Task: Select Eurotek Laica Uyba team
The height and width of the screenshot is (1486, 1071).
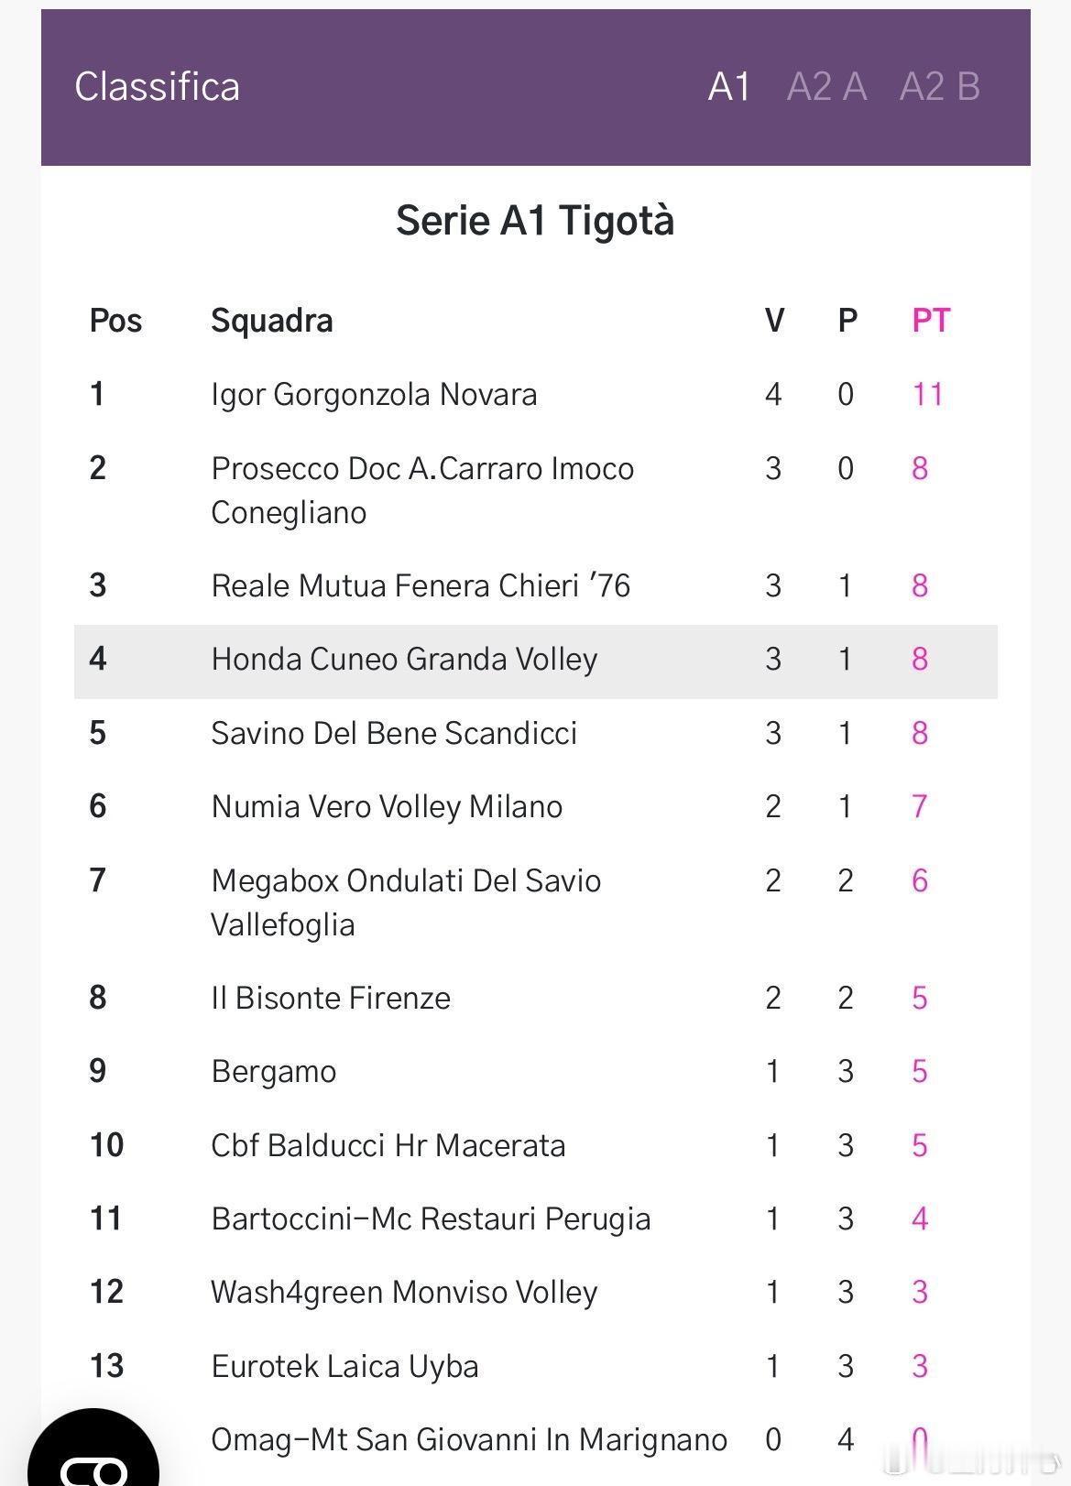Action: (344, 1366)
